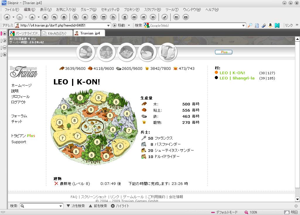300x215 pixels.
Task: Click the browser Back arrow button
Action: coord(7,17)
